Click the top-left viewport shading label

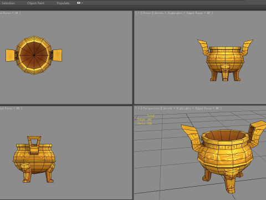11,13
